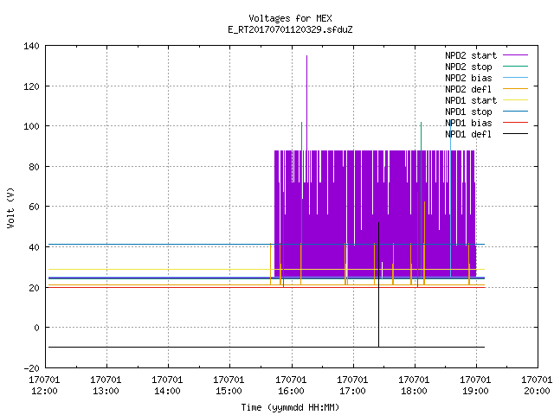Screen dimensions: 554x415
Task: Click the purple NPD2 start legend line
Action: (x=515, y=55)
